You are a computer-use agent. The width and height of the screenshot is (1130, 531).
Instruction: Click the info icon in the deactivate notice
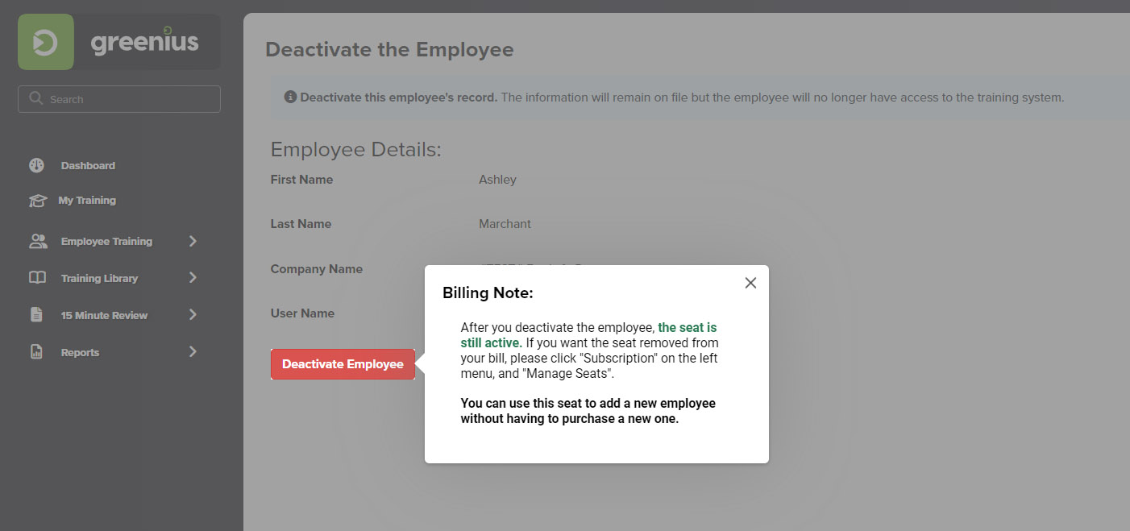[290, 97]
